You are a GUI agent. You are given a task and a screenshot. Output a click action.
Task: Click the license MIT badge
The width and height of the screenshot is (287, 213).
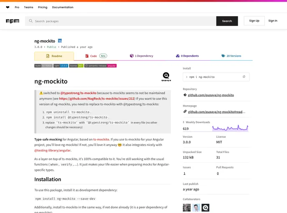coord(76,66)
